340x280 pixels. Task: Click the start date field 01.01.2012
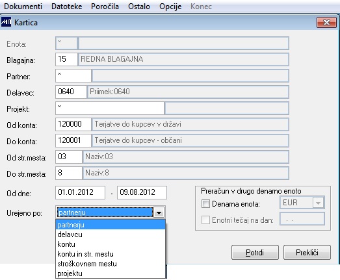pyautogui.click(x=80, y=192)
